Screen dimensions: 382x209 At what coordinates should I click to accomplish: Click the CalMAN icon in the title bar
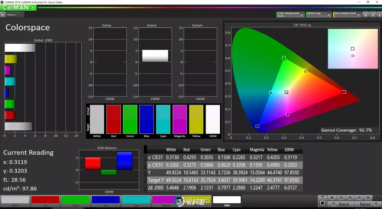pyautogui.click(x=3, y=2)
